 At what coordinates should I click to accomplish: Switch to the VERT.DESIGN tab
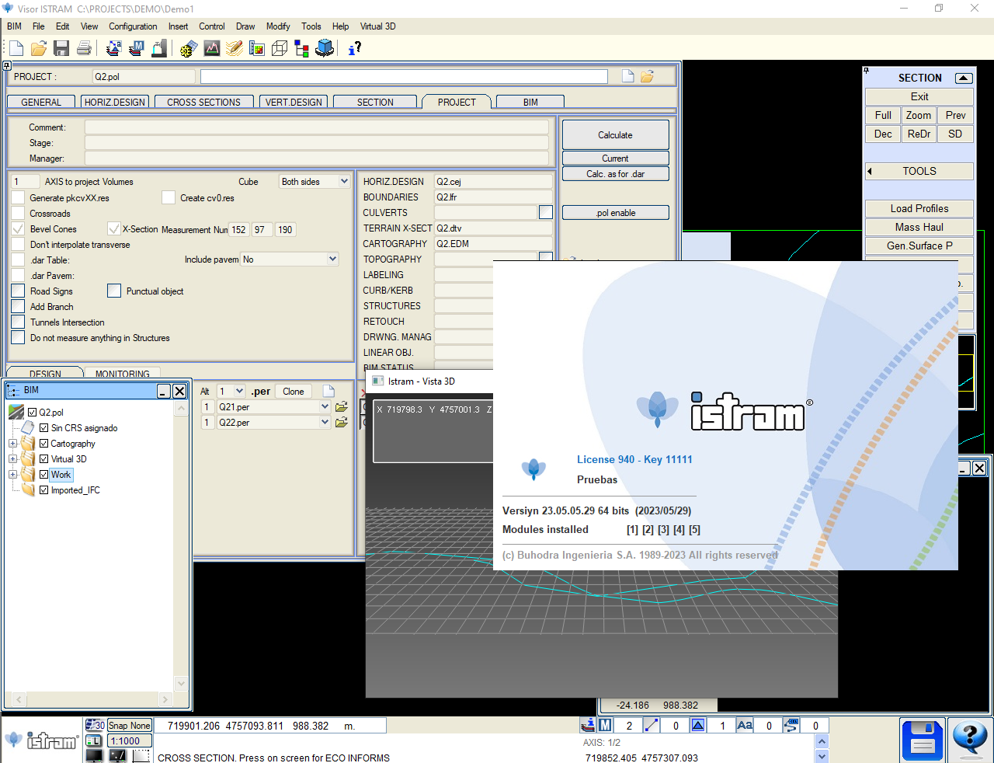point(294,102)
